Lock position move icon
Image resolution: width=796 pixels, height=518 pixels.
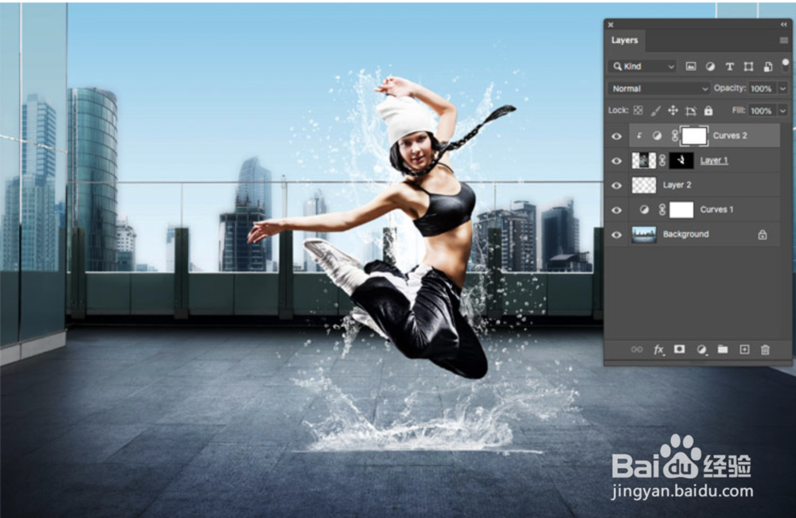pyautogui.click(x=673, y=111)
